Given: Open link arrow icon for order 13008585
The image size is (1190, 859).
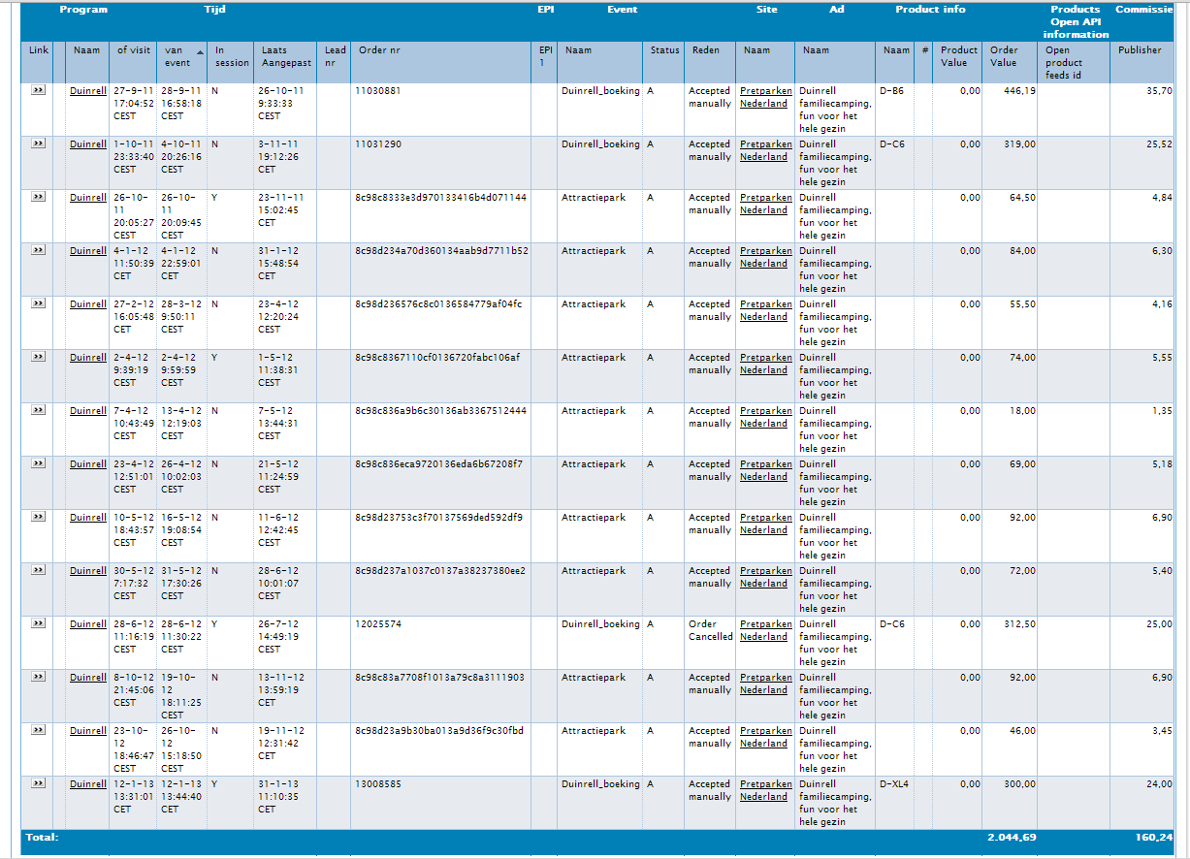Looking at the screenshot, I should coord(38,783).
